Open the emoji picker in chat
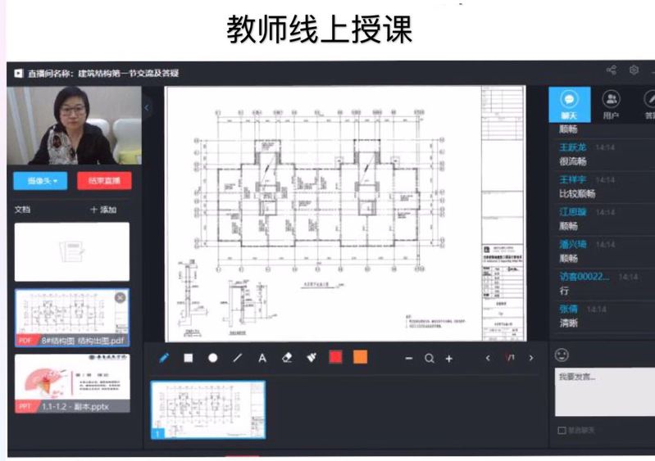655x461 pixels. point(562,355)
